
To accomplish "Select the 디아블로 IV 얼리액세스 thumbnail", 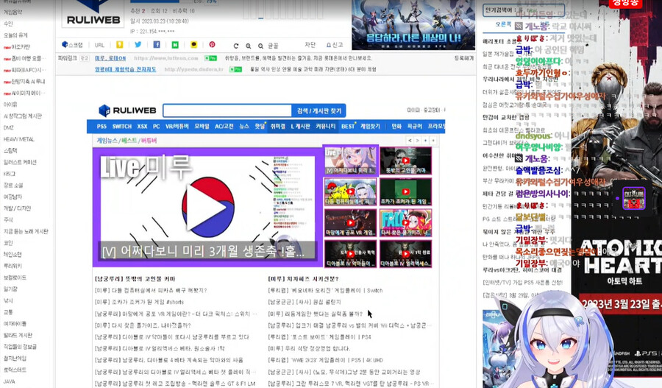I will pos(406,253).
